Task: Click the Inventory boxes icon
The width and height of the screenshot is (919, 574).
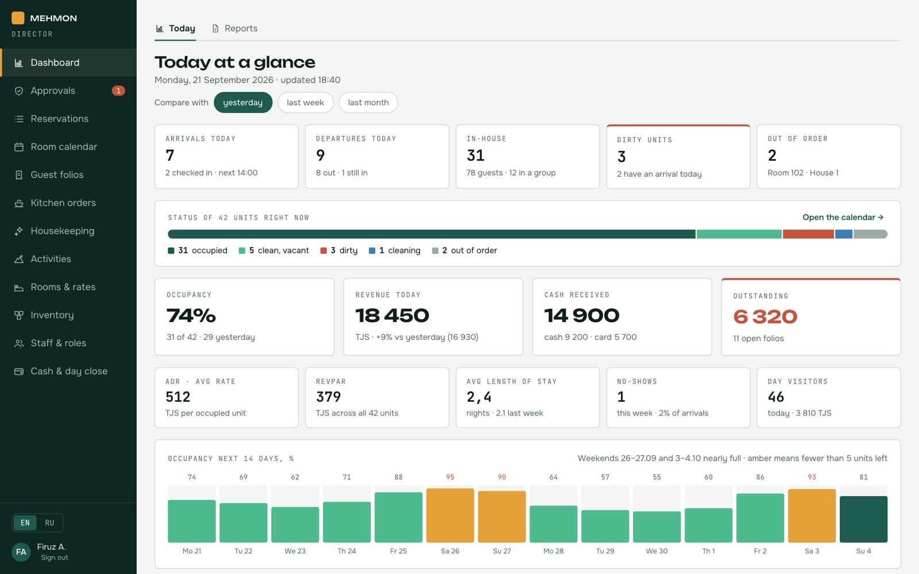Action: tap(19, 315)
